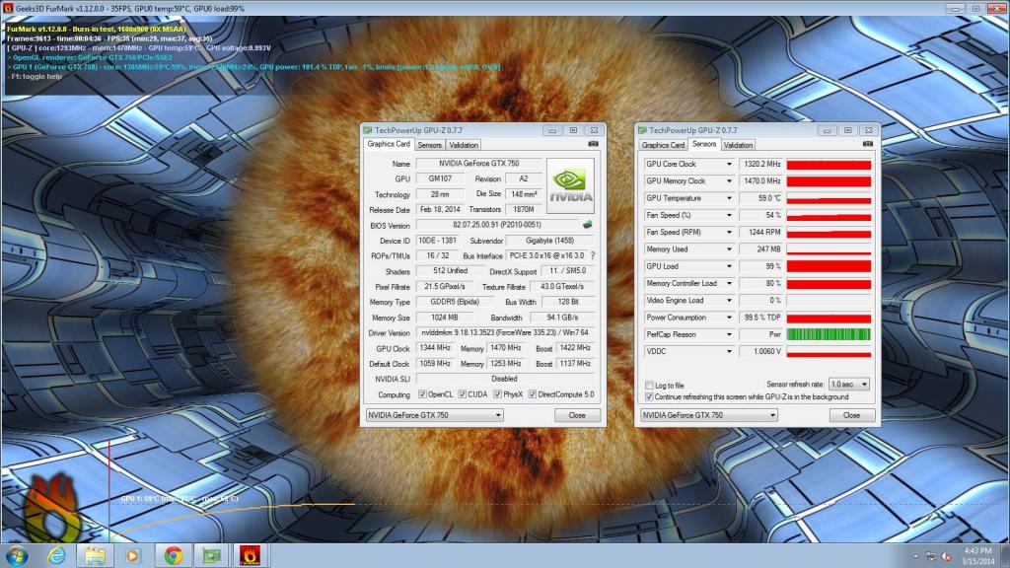Launch Internet Explorer from the taskbar
This screenshot has height=568, width=1010.
[56, 555]
